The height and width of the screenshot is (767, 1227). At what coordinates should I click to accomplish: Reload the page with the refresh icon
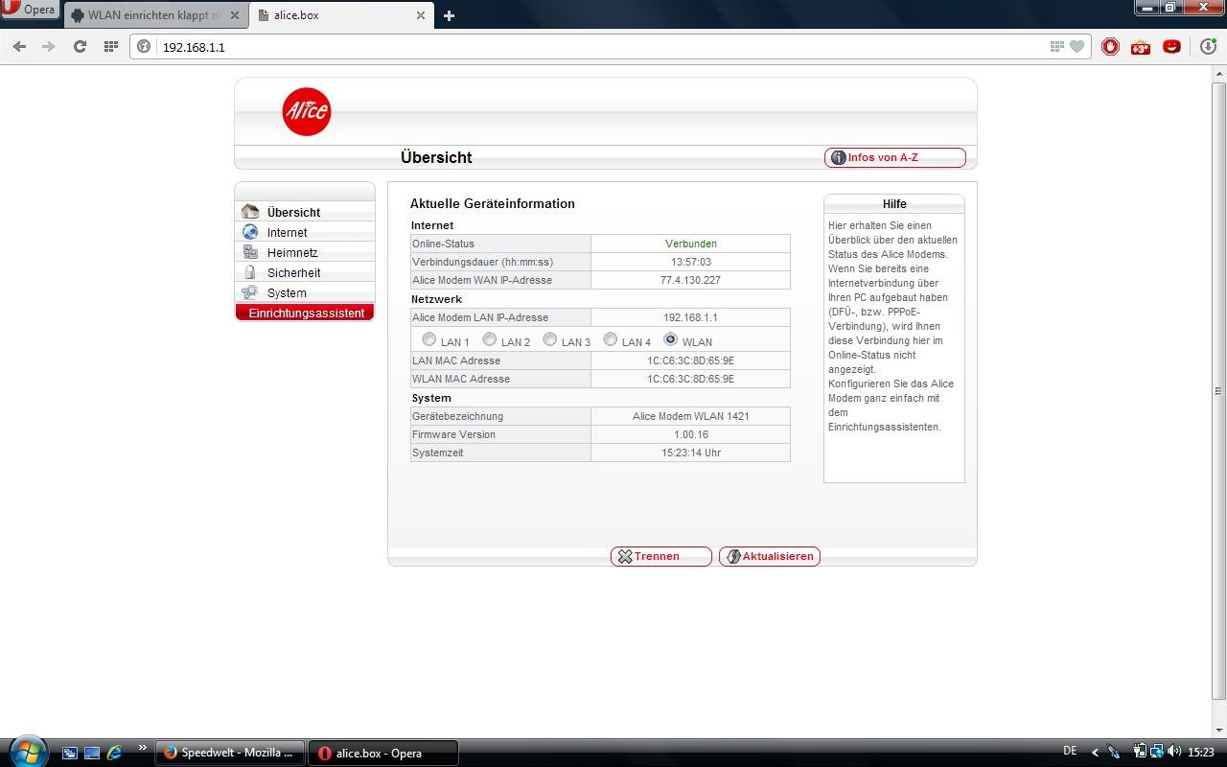click(80, 46)
